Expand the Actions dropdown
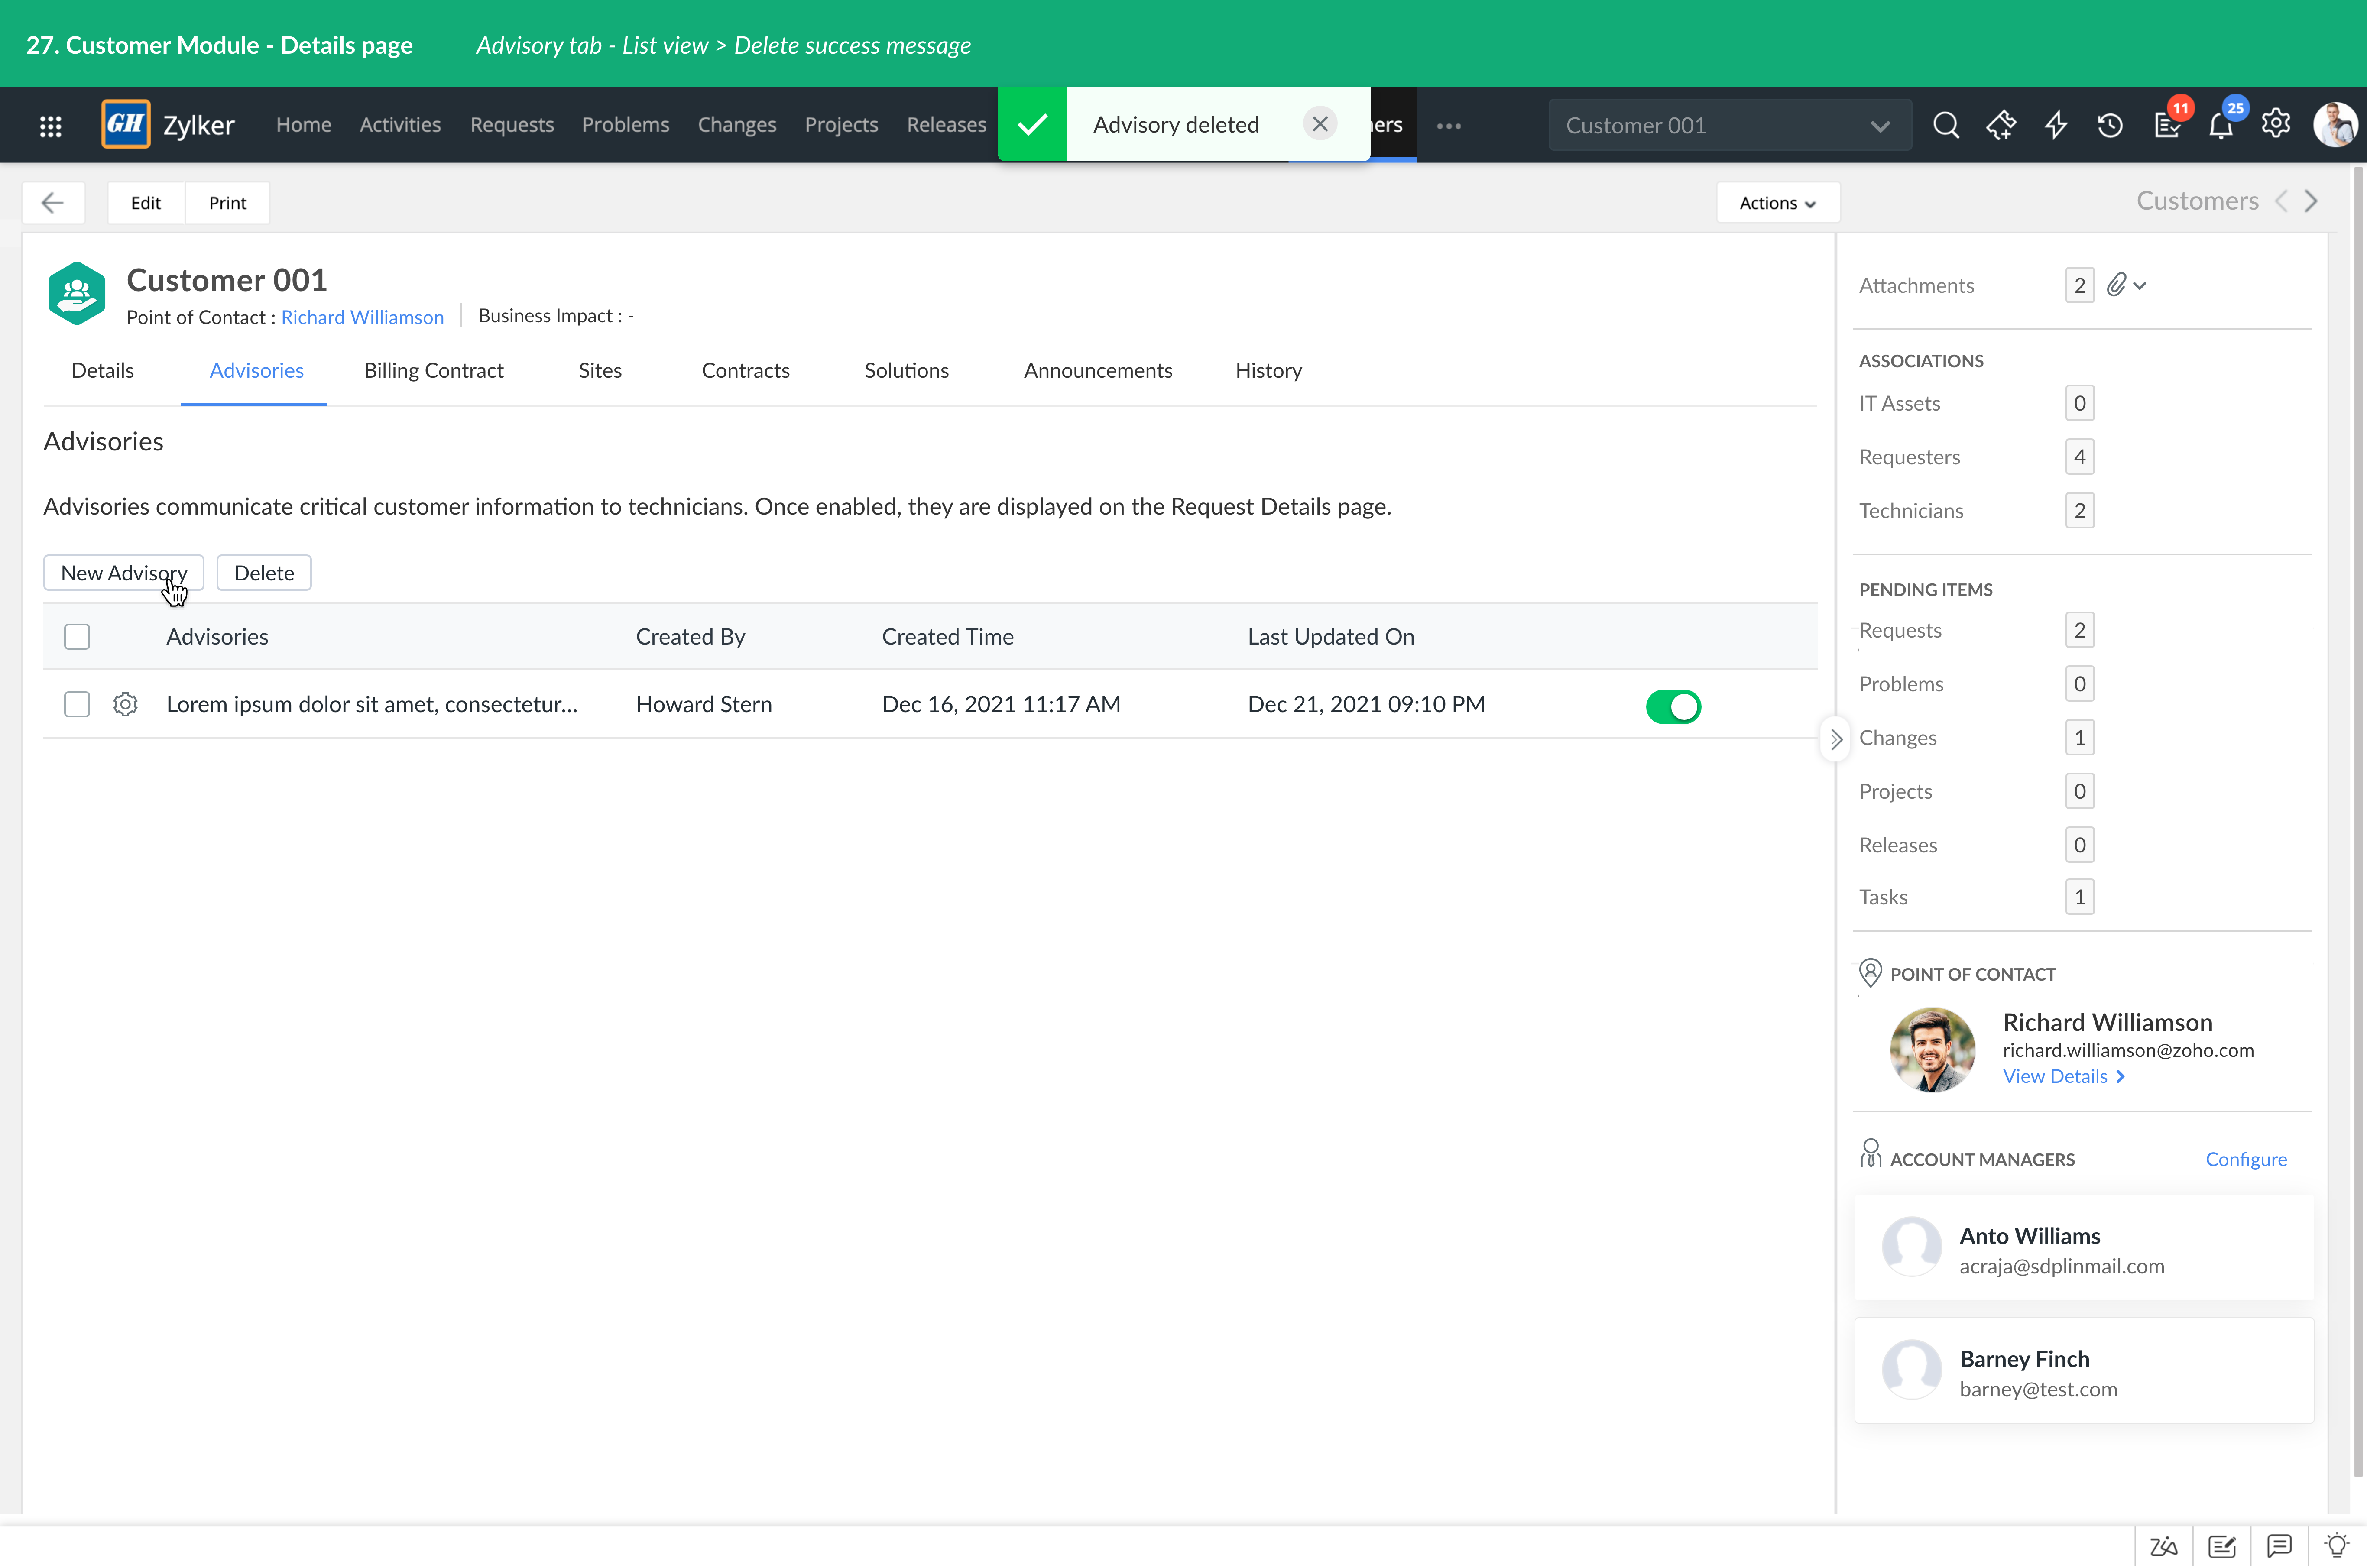This screenshot has width=2367, height=1568. [1777, 203]
